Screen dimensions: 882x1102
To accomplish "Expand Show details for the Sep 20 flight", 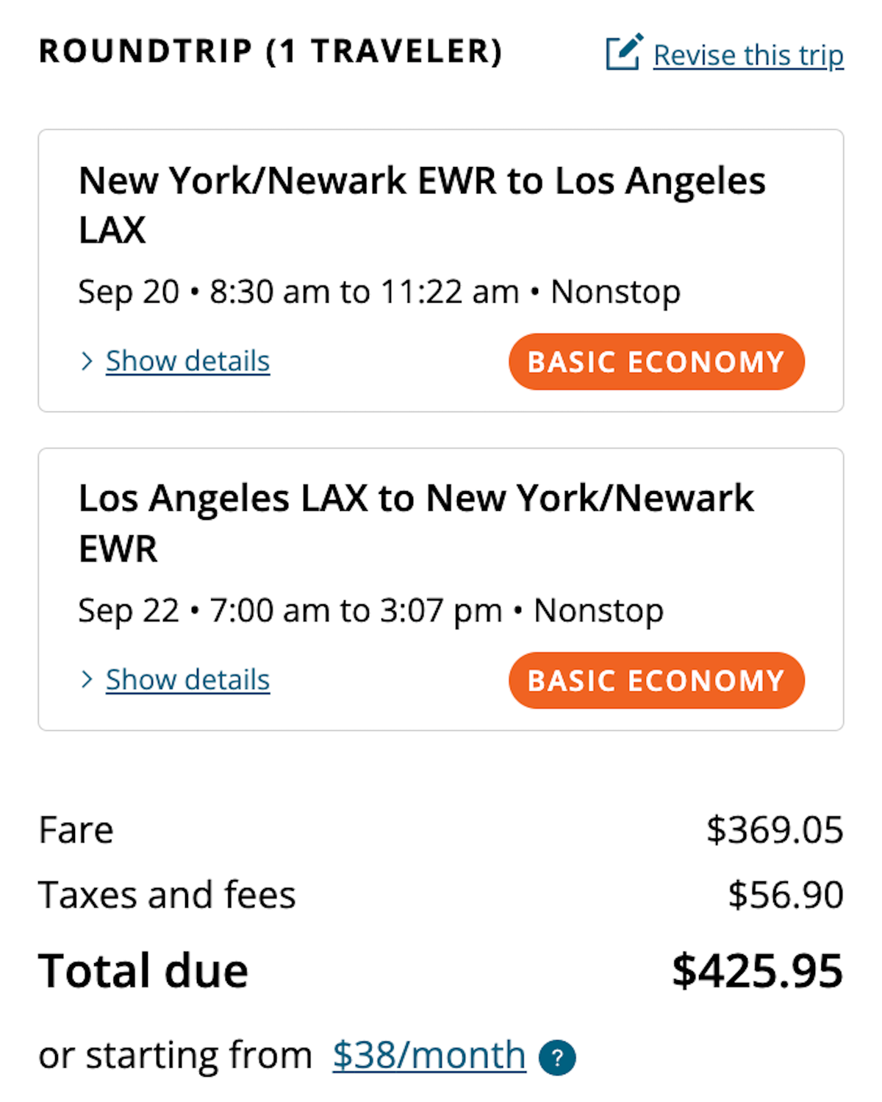I will click(187, 362).
